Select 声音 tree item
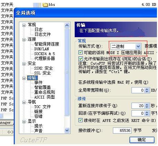The image size is (158, 146). tap(39, 131)
